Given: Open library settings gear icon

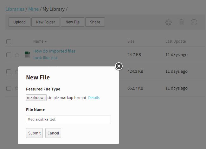Looking at the screenshot, I should click(x=169, y=22).
